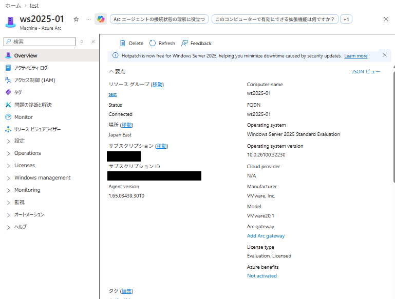The image size is (395, 299).
Task: Click the アクティビティ ログ icon
Action: tap(8, 68)
